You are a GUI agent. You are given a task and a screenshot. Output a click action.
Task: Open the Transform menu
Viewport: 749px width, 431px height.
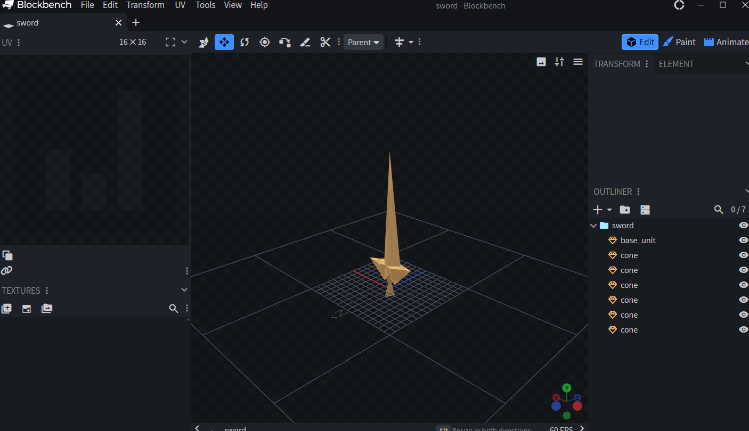point(145,5)
